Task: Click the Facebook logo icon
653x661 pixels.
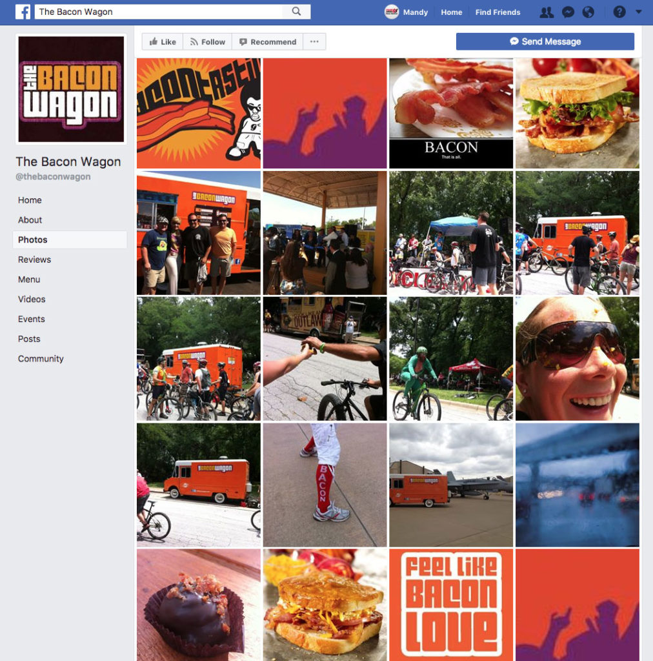Action: pyautogui.click(x=23, y=12)
